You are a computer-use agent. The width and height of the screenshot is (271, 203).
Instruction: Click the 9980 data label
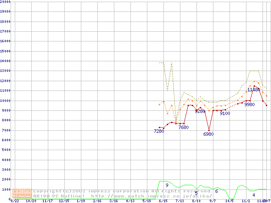(249, 104)
